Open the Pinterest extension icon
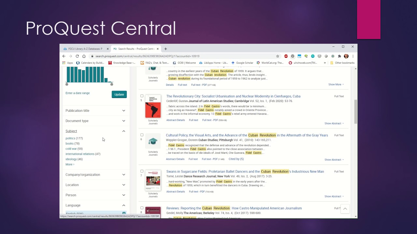The image size is (417, 234). 293,56
